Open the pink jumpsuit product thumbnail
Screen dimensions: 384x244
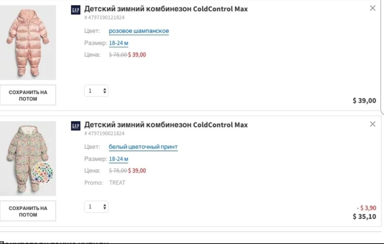click(28, 43)
